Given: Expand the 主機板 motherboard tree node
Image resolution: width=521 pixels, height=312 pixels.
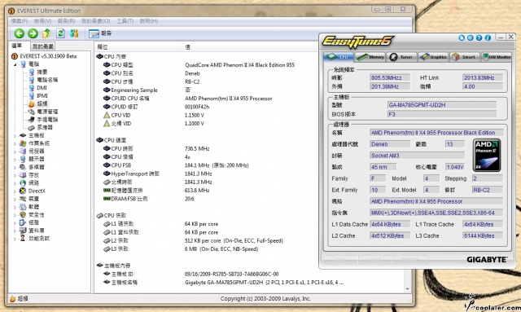Looking at the screenshot, I should pyautogui.click(x=15, y=136).
